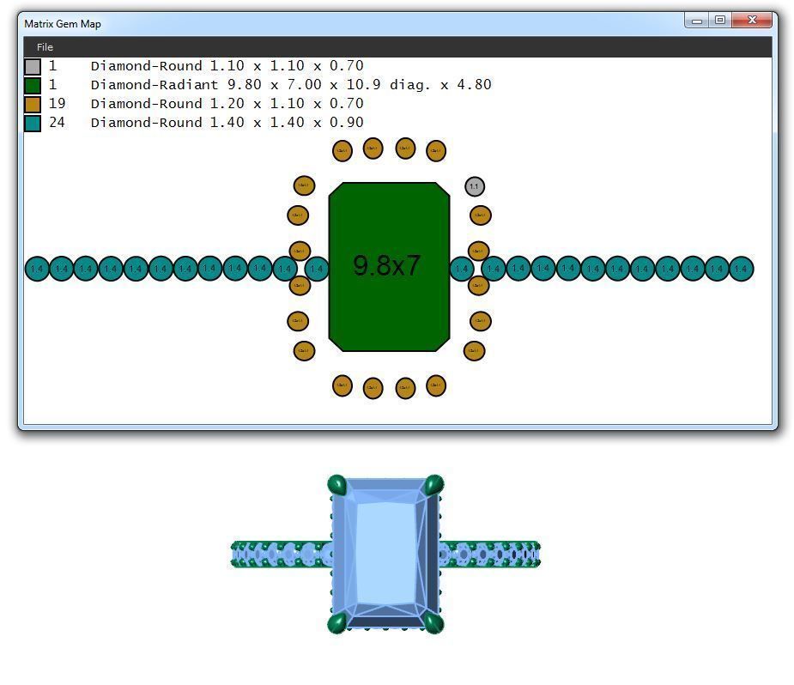
Task: Click the quantity 24 in the gem list
Action: (x=57, y=122)
